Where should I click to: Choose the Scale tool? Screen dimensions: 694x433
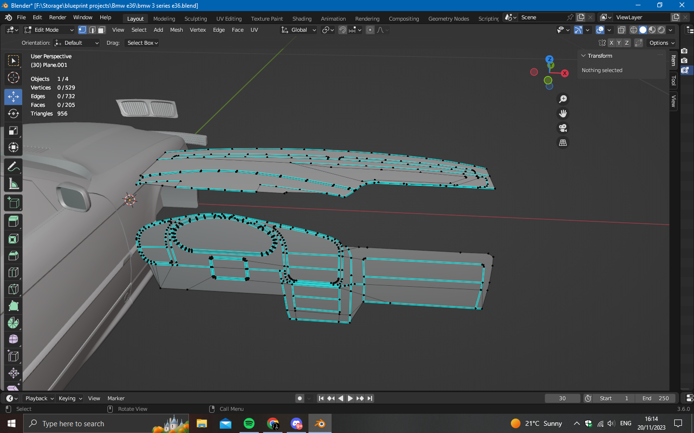coord(13,130)
